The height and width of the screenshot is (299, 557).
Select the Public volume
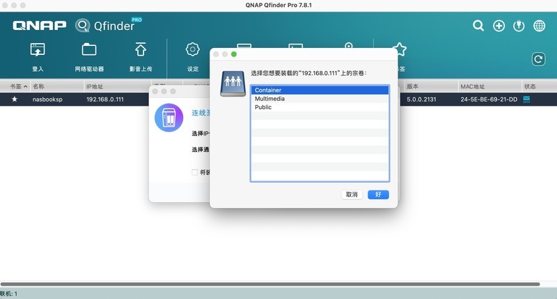(320, 107)
